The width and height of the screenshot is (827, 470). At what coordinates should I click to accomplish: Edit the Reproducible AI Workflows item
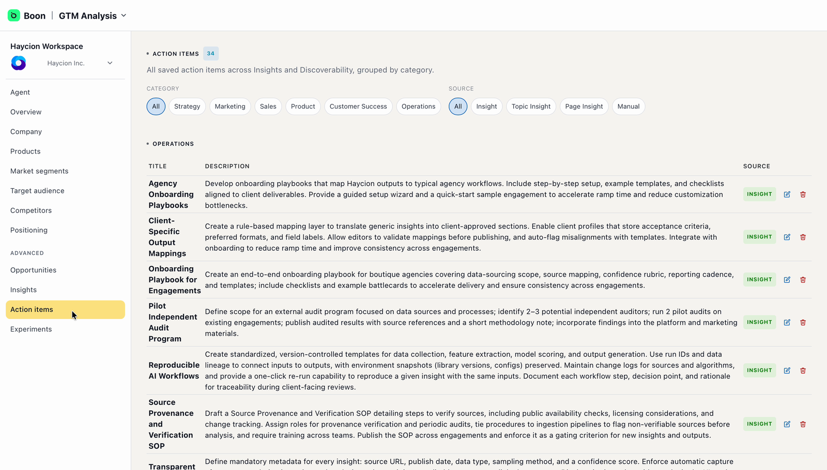(787, 370)
